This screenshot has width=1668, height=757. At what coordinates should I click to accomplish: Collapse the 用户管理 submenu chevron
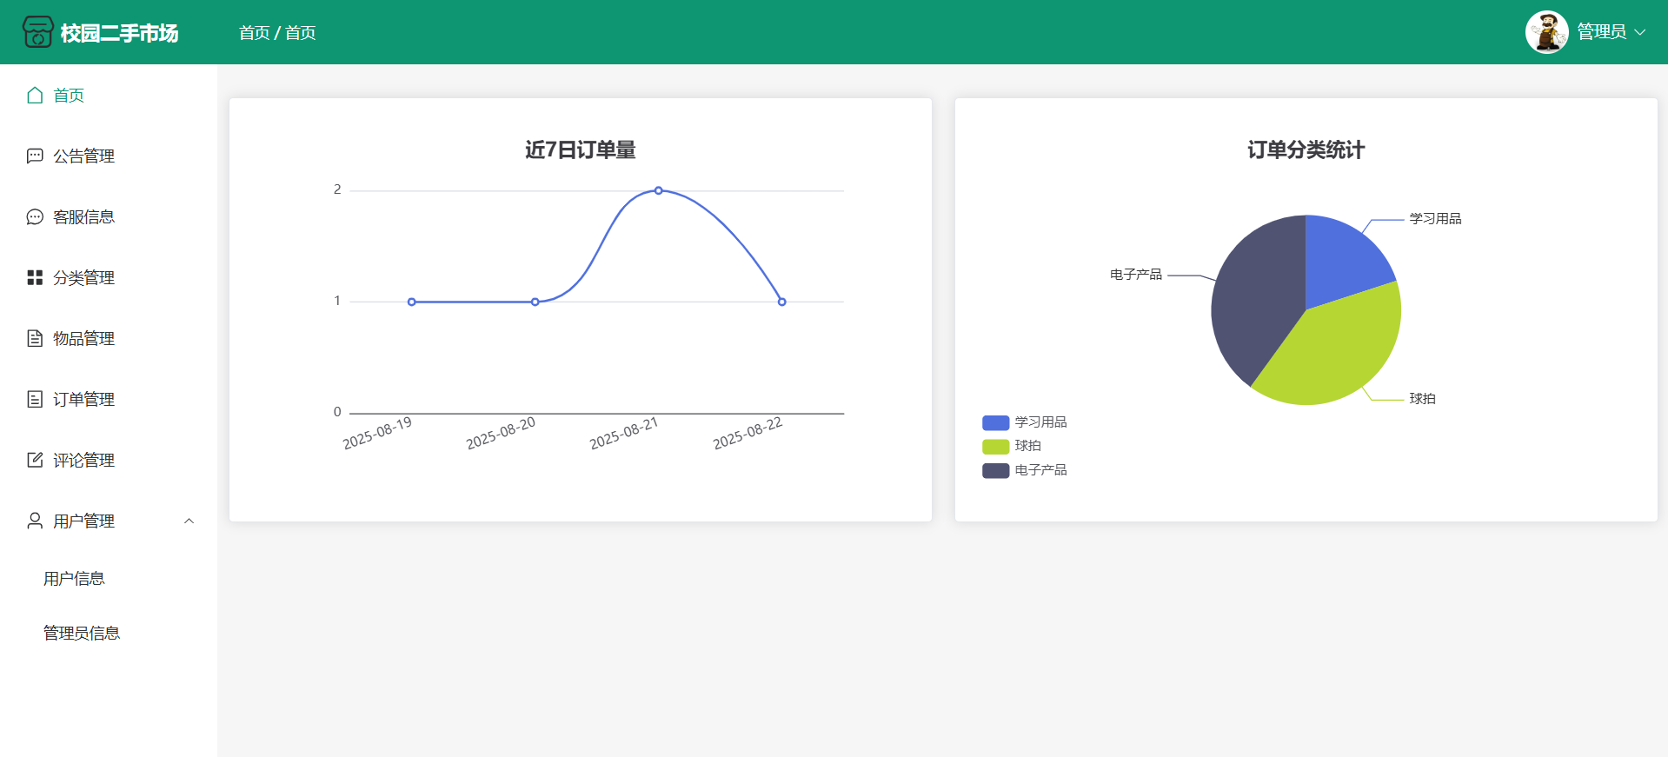(x=189, y=521)
